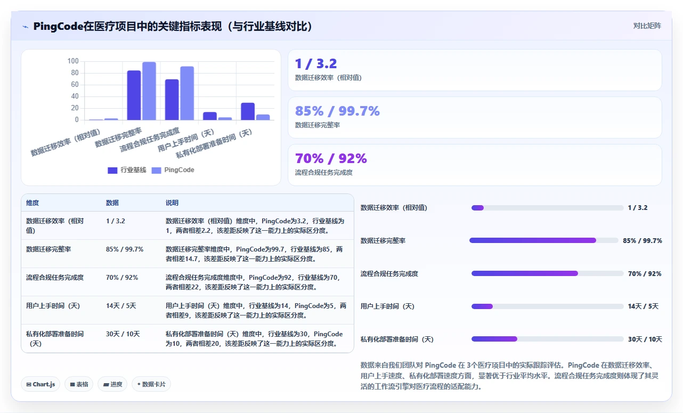Screen dimensions: 683x413
Task: Click the 流程合规任务完成度 progress bar
Action: tap(548, 273)
